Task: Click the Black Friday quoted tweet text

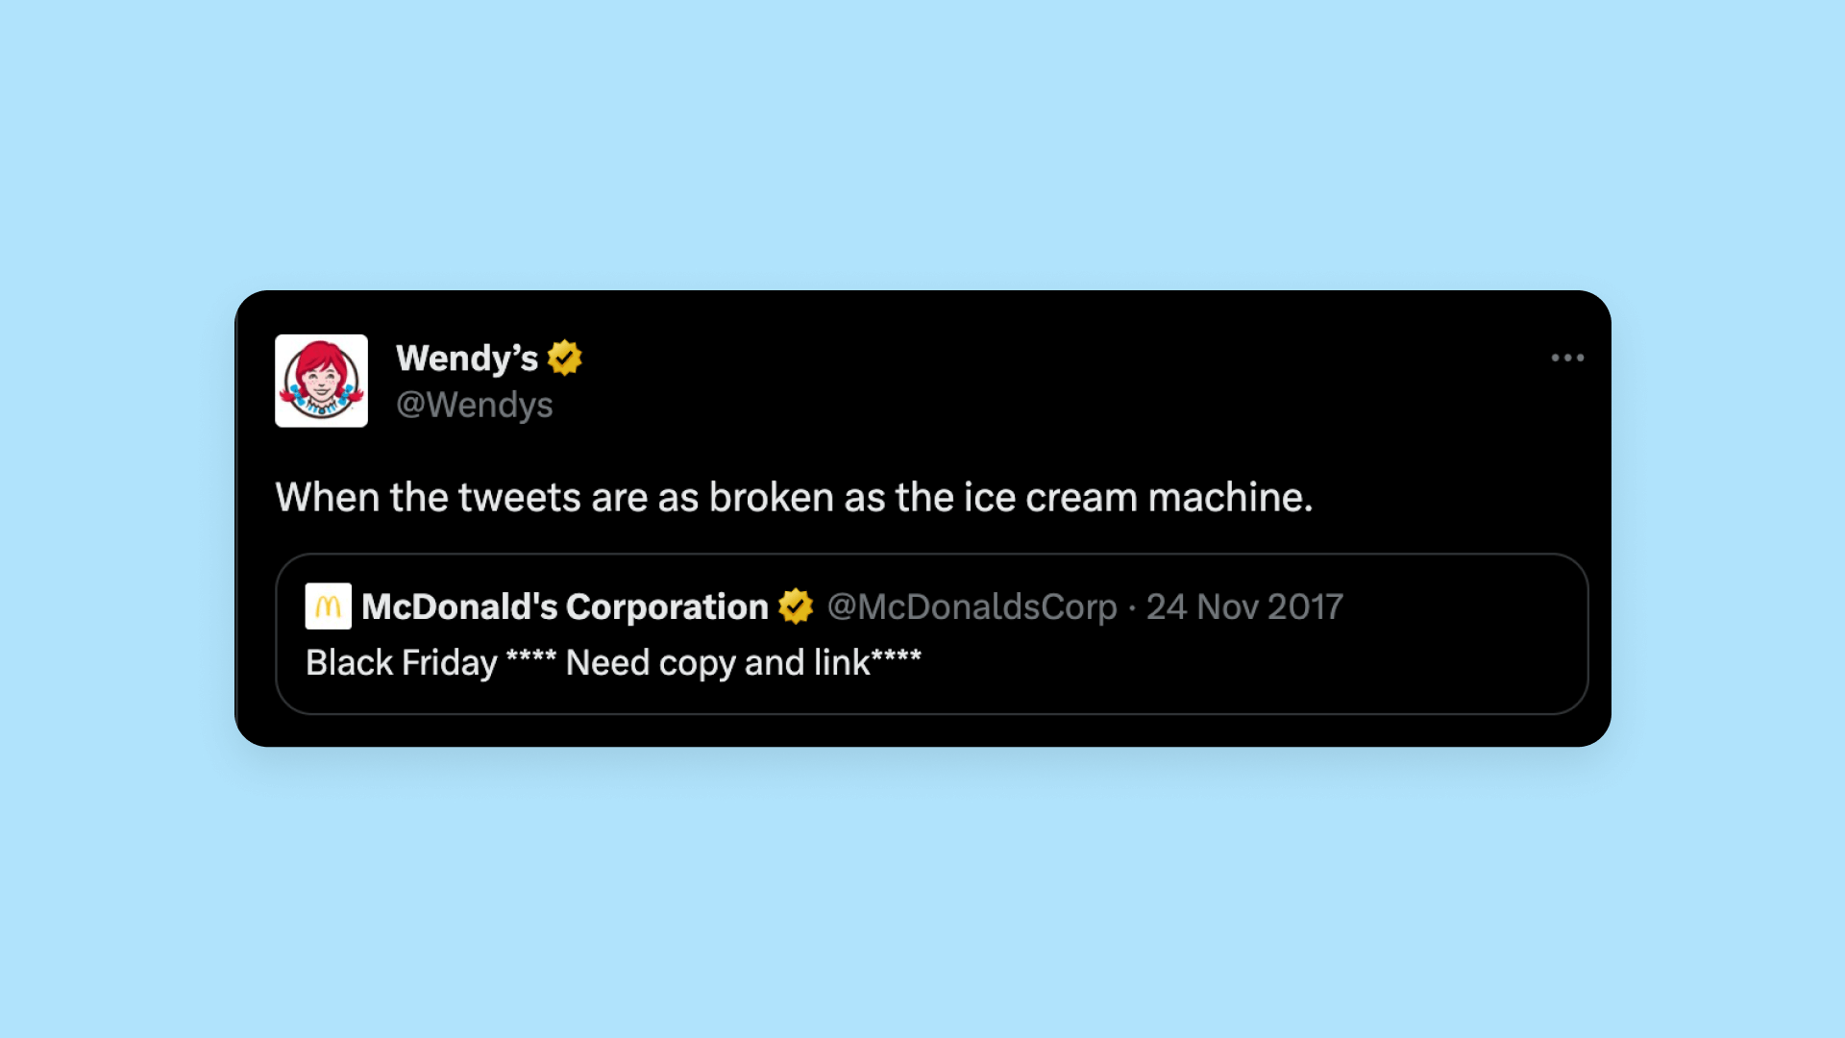Action: pyautogui.click(x=612, y=662)
